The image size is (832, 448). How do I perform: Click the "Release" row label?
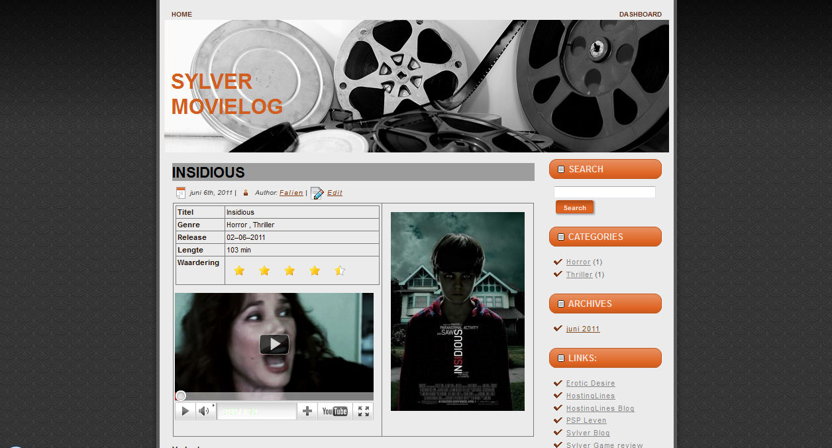point(192,238)
